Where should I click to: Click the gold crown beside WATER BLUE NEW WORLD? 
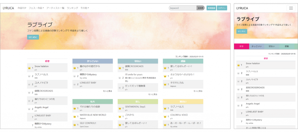click(x=74, y=116)
